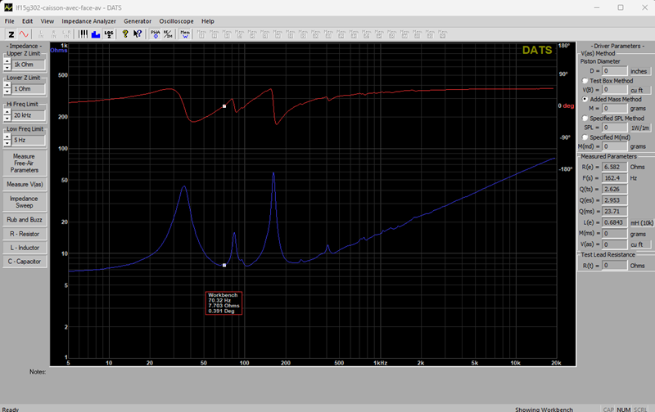This screenshot has height=412, width=655.
Task: Activate the context help arrow-question icon
Action: (x=138, y=34)
